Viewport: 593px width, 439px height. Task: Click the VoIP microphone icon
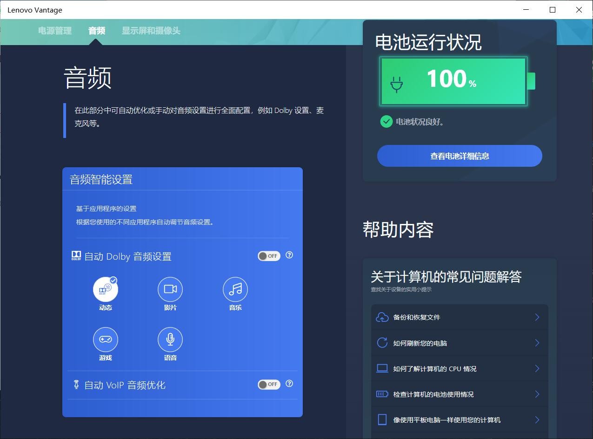click(x=76, y=385)
